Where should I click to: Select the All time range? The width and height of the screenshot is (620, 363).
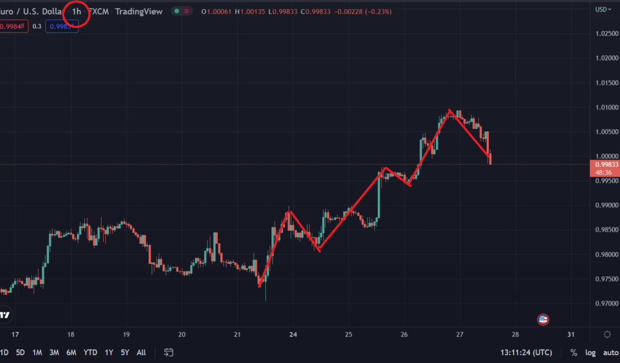pos(141,352)
